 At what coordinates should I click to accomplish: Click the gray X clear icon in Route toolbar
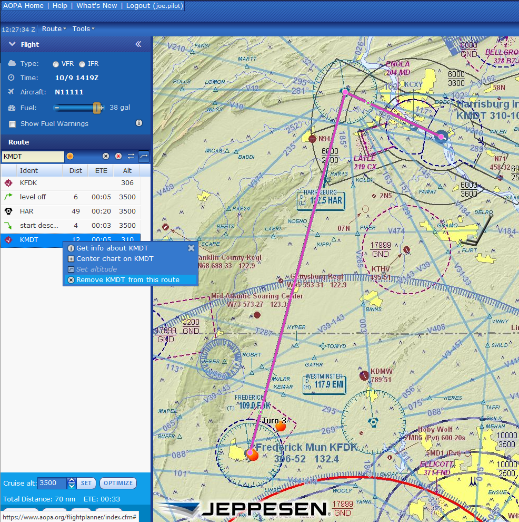[x=106, y=156]
